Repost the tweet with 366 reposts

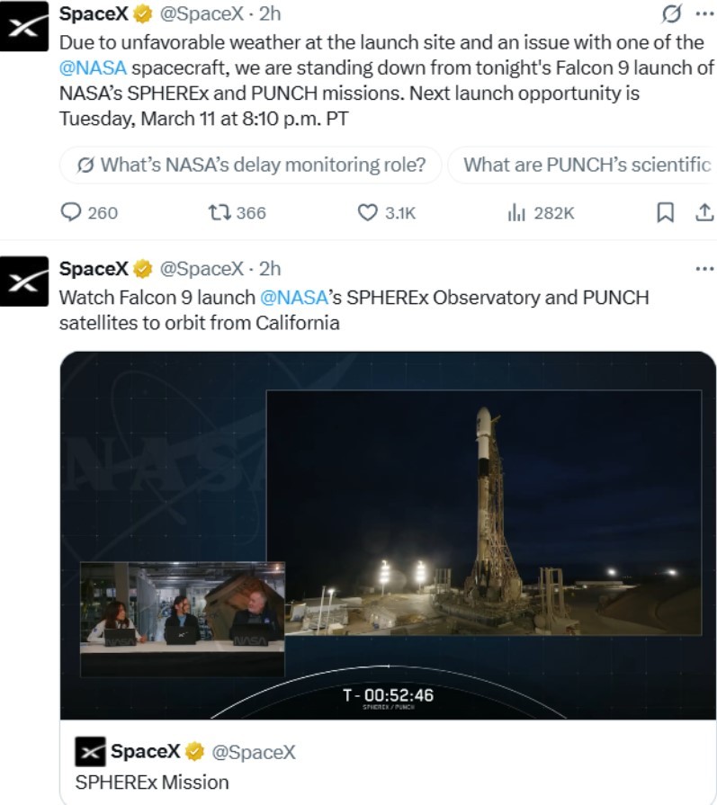click(x=237, y=212)
